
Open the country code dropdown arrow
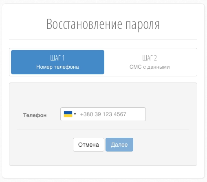(75, 114)
